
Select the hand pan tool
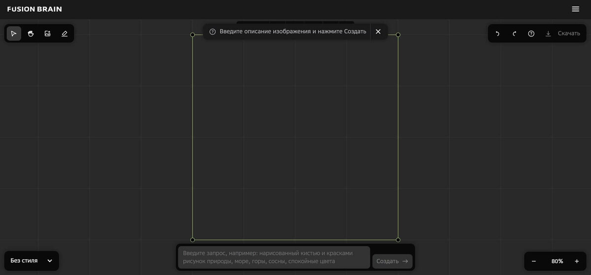tap(31, 33)
